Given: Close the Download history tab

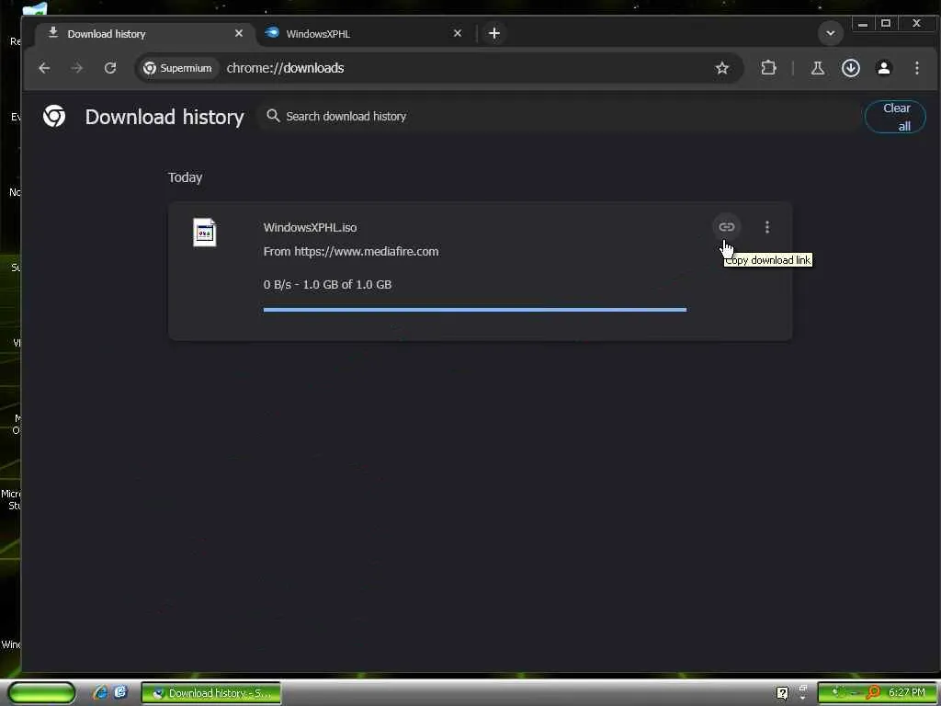Looking at the screenshot, I should pos(239,34).
